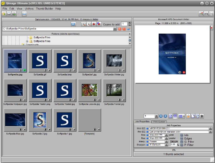Click the Canvas link
This screenshot has width=215, height=163.
point(174,141)
